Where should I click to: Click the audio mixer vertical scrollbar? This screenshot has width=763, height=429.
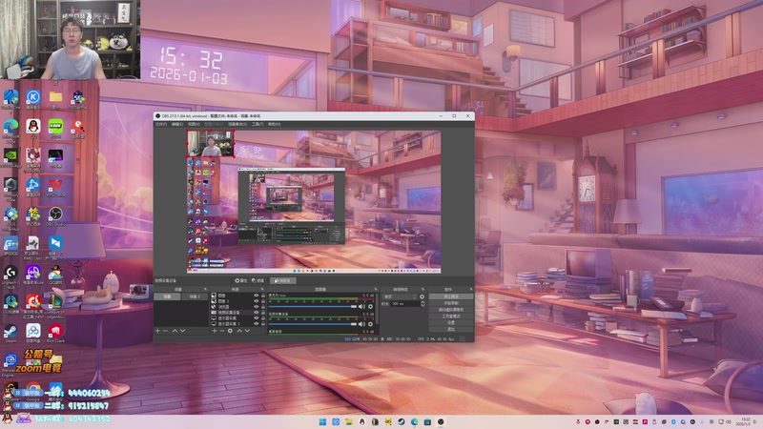(378, 309)
